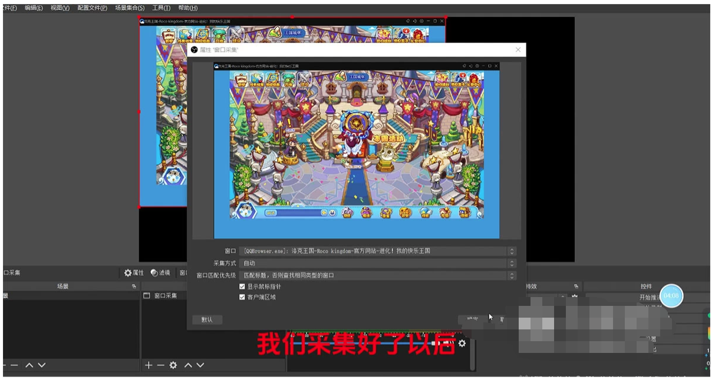Toggle the 客户端区域 checkbox

tap(242, 297)
